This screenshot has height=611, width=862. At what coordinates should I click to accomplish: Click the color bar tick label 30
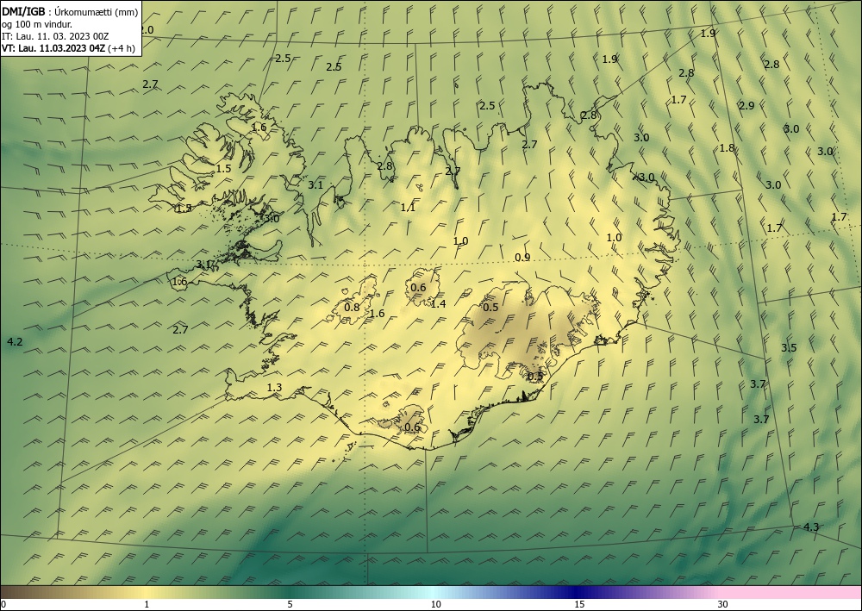coord(722,604)
